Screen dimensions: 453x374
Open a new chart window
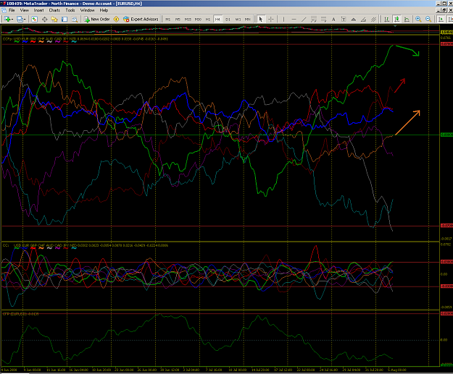(x=7, y=19)
